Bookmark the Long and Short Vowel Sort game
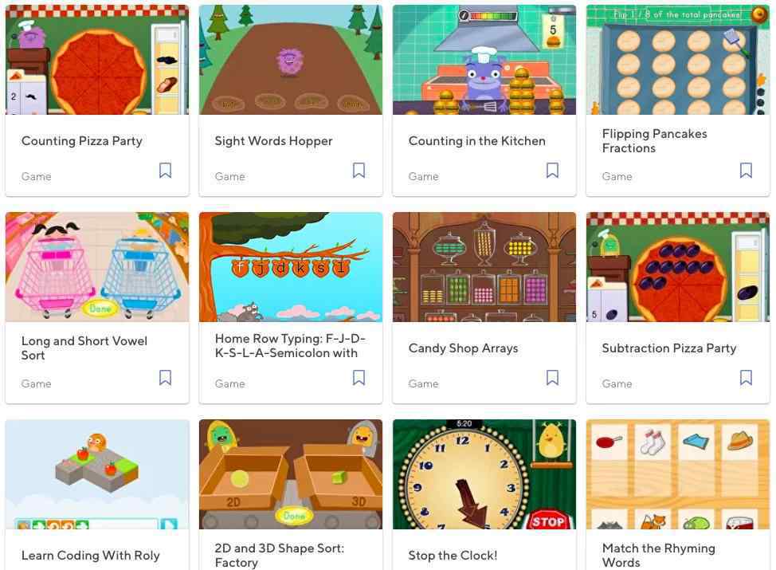Screen dimensions: 776x570 (165, 378)
